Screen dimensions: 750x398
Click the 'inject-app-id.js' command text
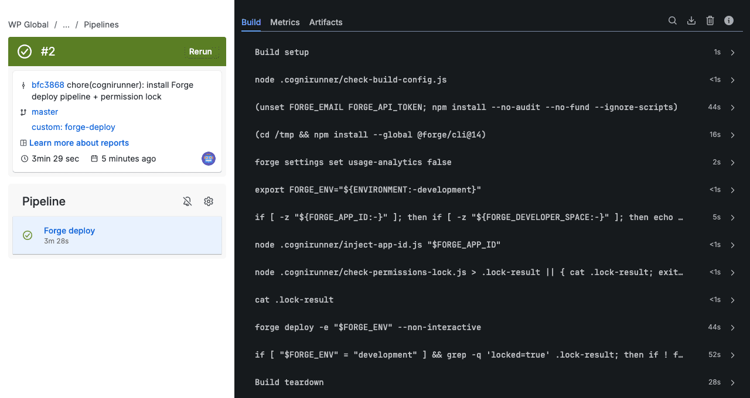coord(378,245)
